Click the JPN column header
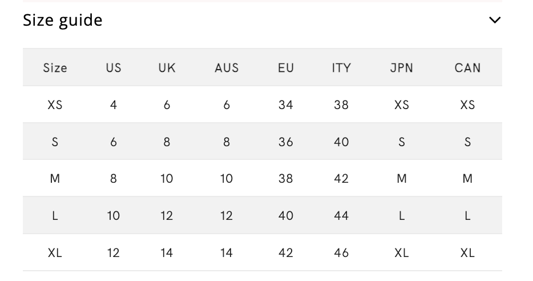This screenshot has width=533, height=281. coord(401,68)
